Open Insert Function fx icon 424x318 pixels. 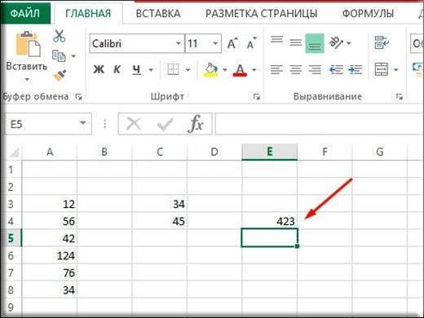pos(195,124)
